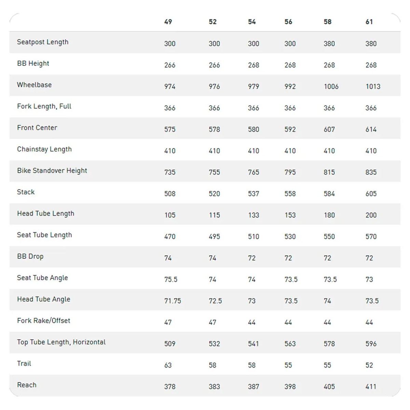Click the Stack row label
The width and height of the screenshot is (410, 410).
click(26, 192)
